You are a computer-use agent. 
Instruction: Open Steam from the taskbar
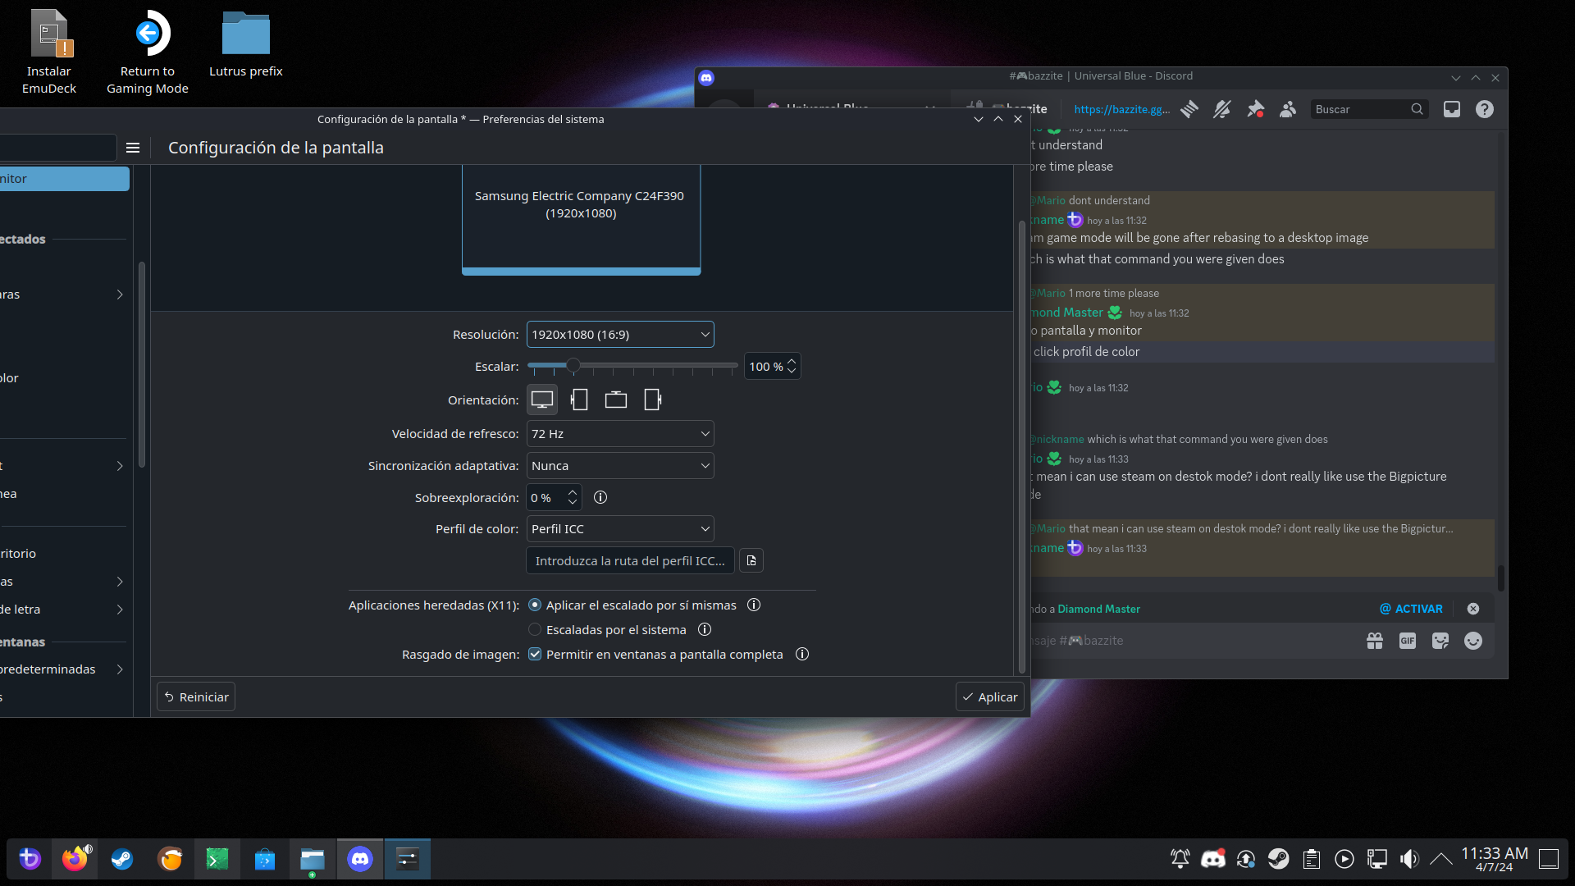pyautogui.click(x=122, y=859)
